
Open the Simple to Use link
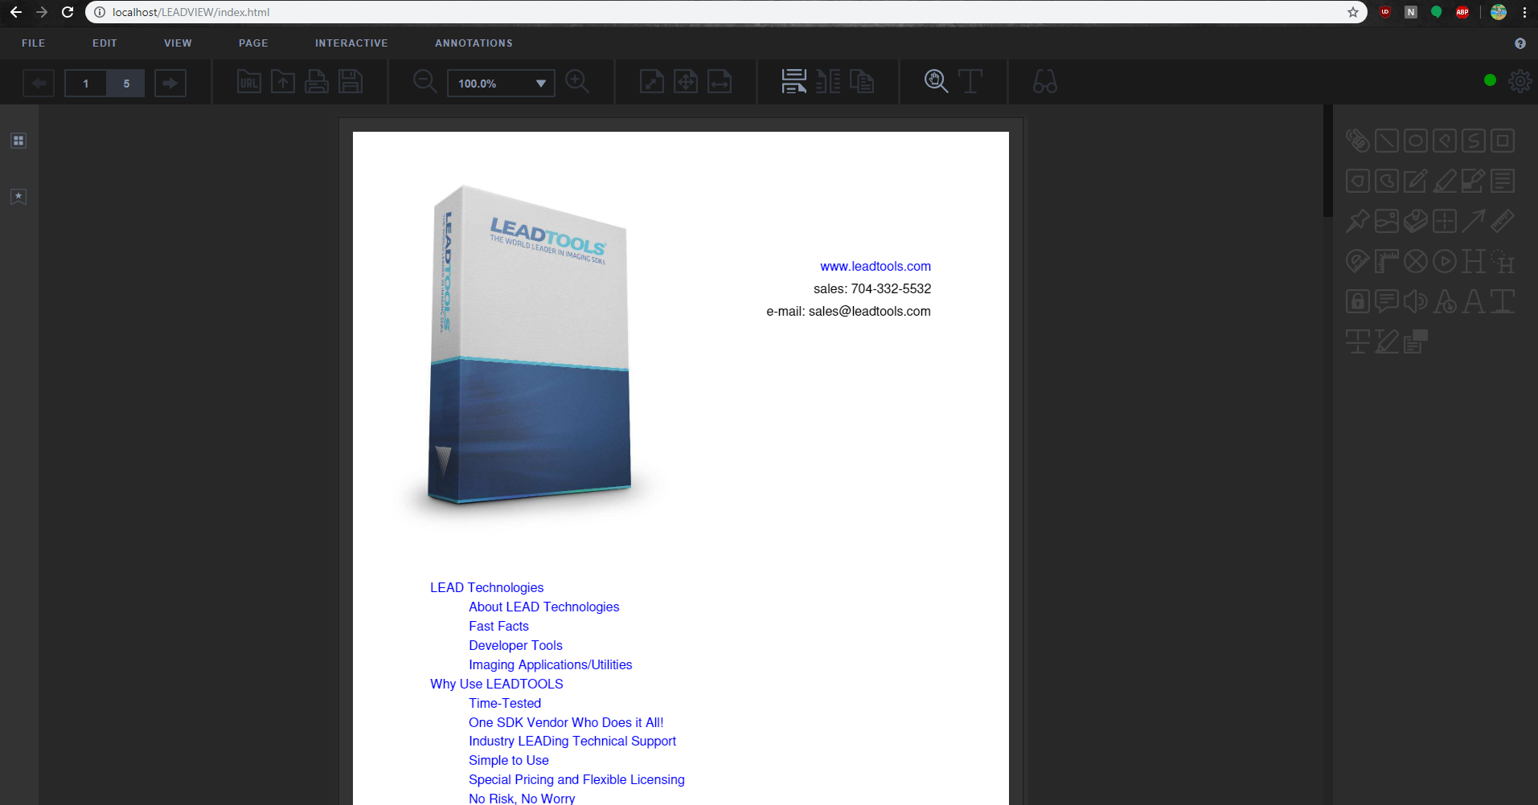[509, 760]
